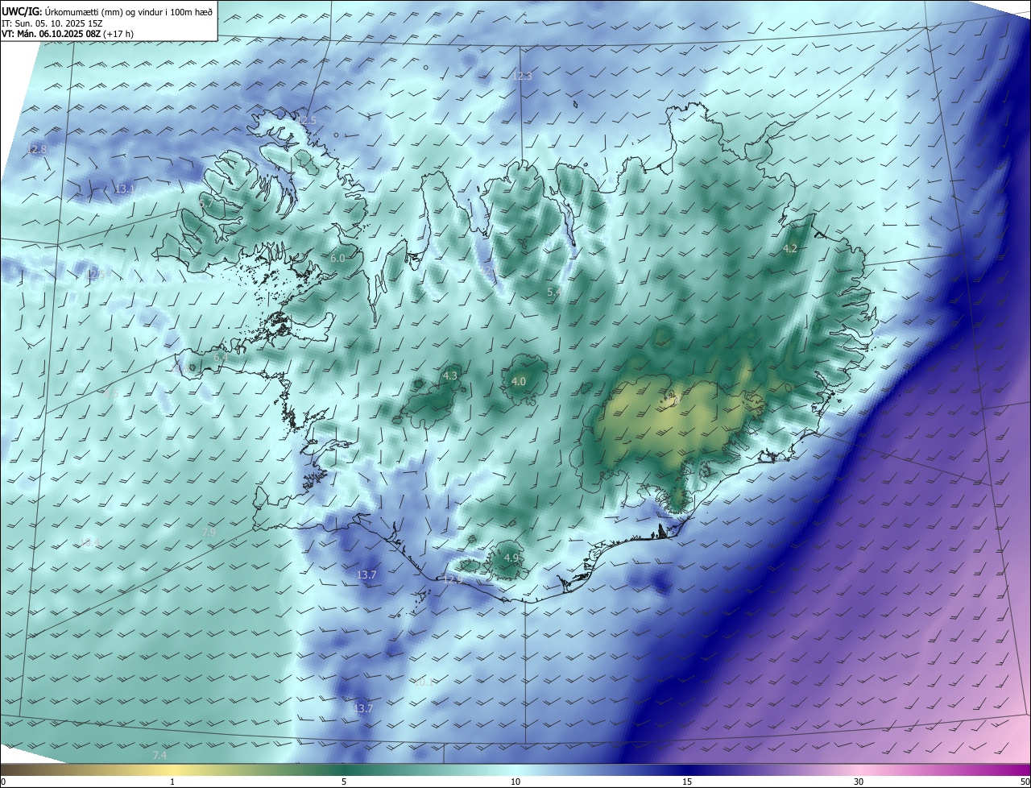The image size is (1031, 788).
Task: Click the 13.1 value label on the map
Action: click(123, 189)
